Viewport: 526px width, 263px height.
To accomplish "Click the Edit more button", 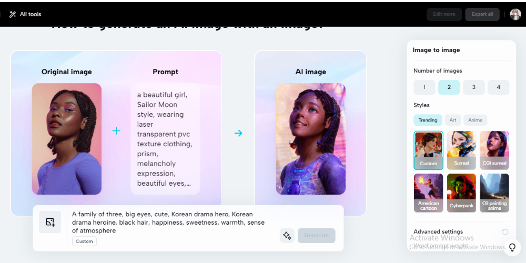I will (444, 14).
